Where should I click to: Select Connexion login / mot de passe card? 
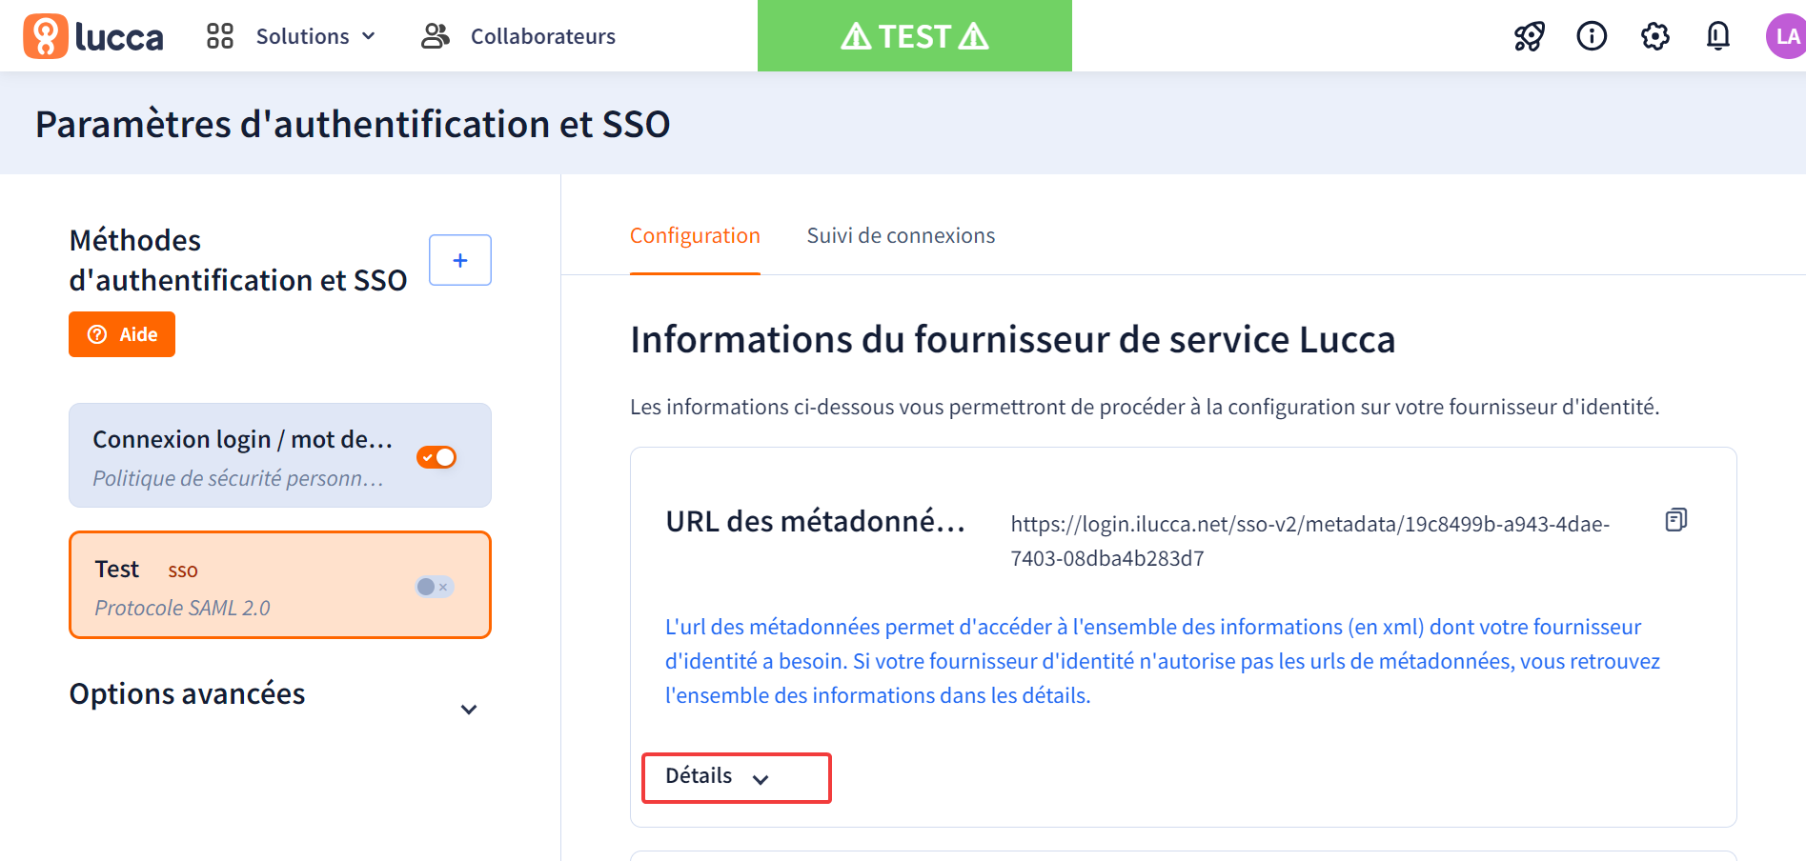pos(280,455)
